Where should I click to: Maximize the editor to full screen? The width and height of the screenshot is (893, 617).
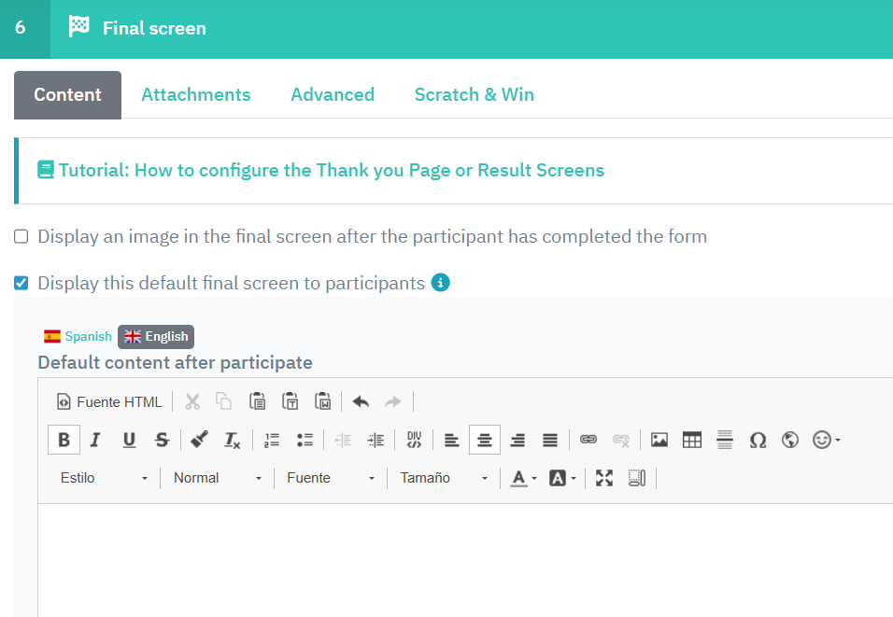tap(604, 478)
